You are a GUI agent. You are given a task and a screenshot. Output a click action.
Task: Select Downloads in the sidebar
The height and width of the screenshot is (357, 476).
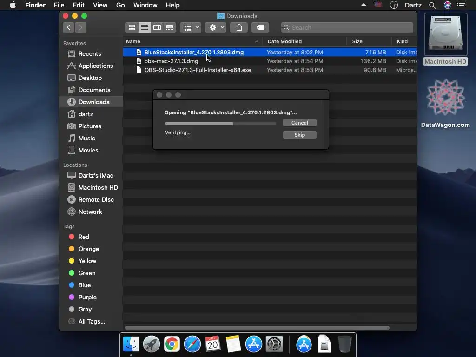tap(91, 102)
